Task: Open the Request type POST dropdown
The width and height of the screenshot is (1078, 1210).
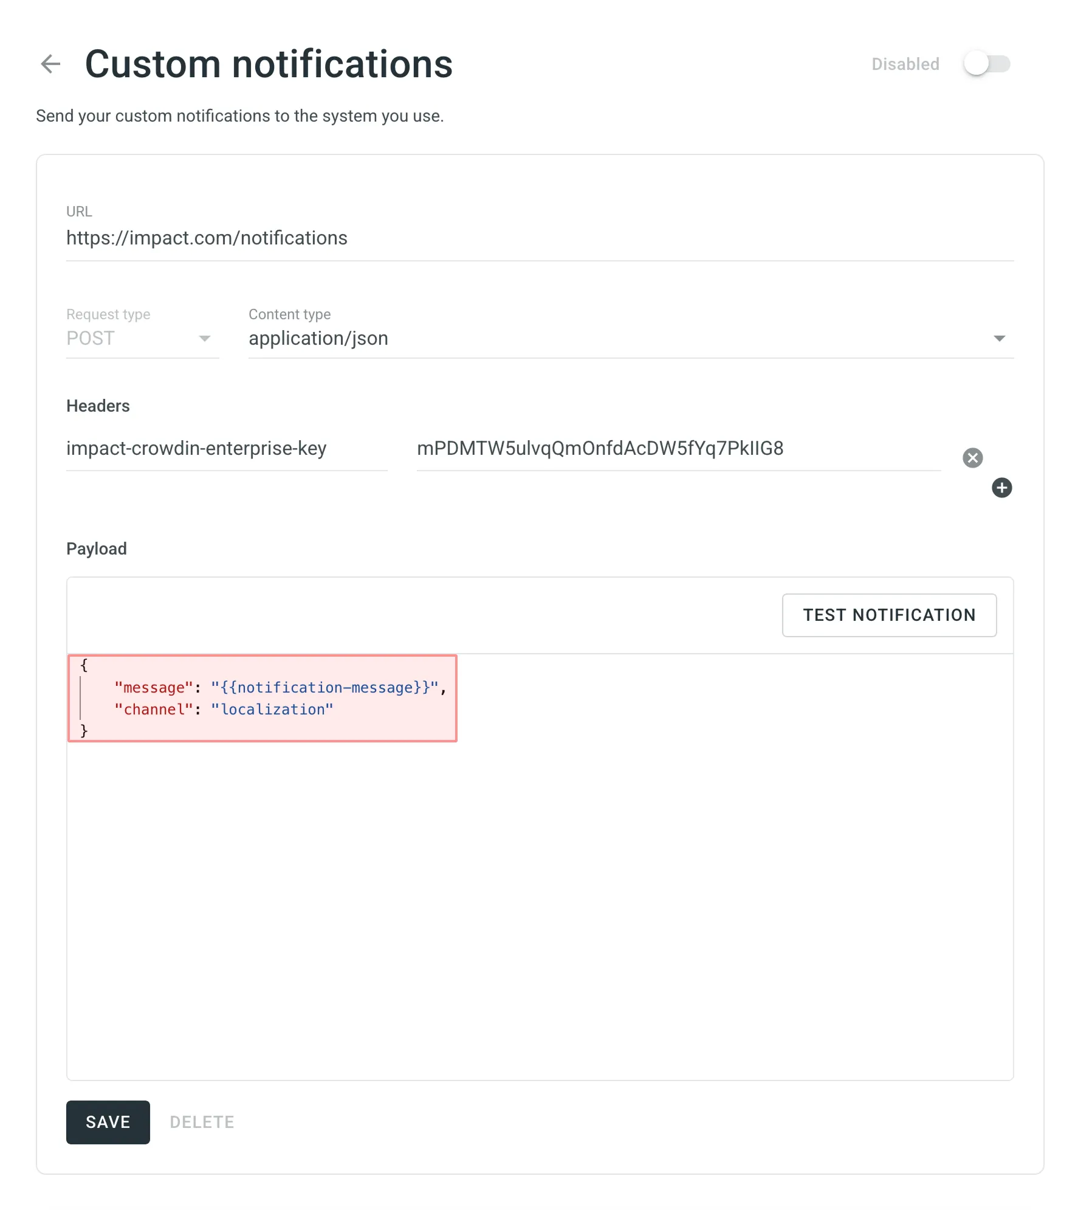Action: (141, 339)
